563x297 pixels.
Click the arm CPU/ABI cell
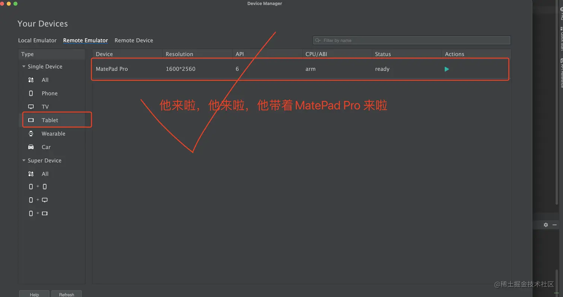(310, 69)
